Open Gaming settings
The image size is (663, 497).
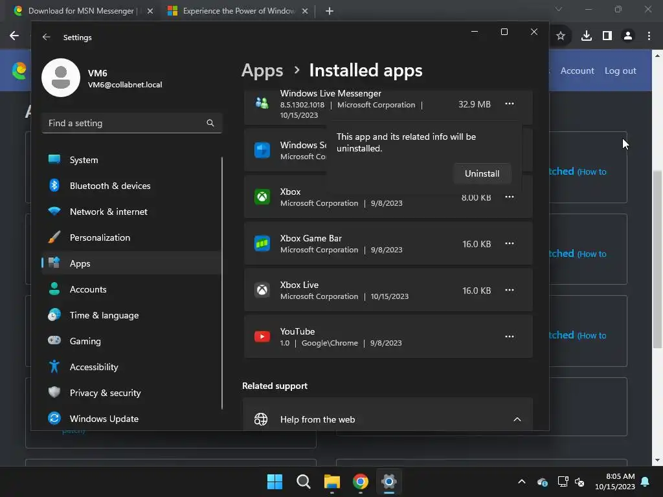[x=132, y=341]
